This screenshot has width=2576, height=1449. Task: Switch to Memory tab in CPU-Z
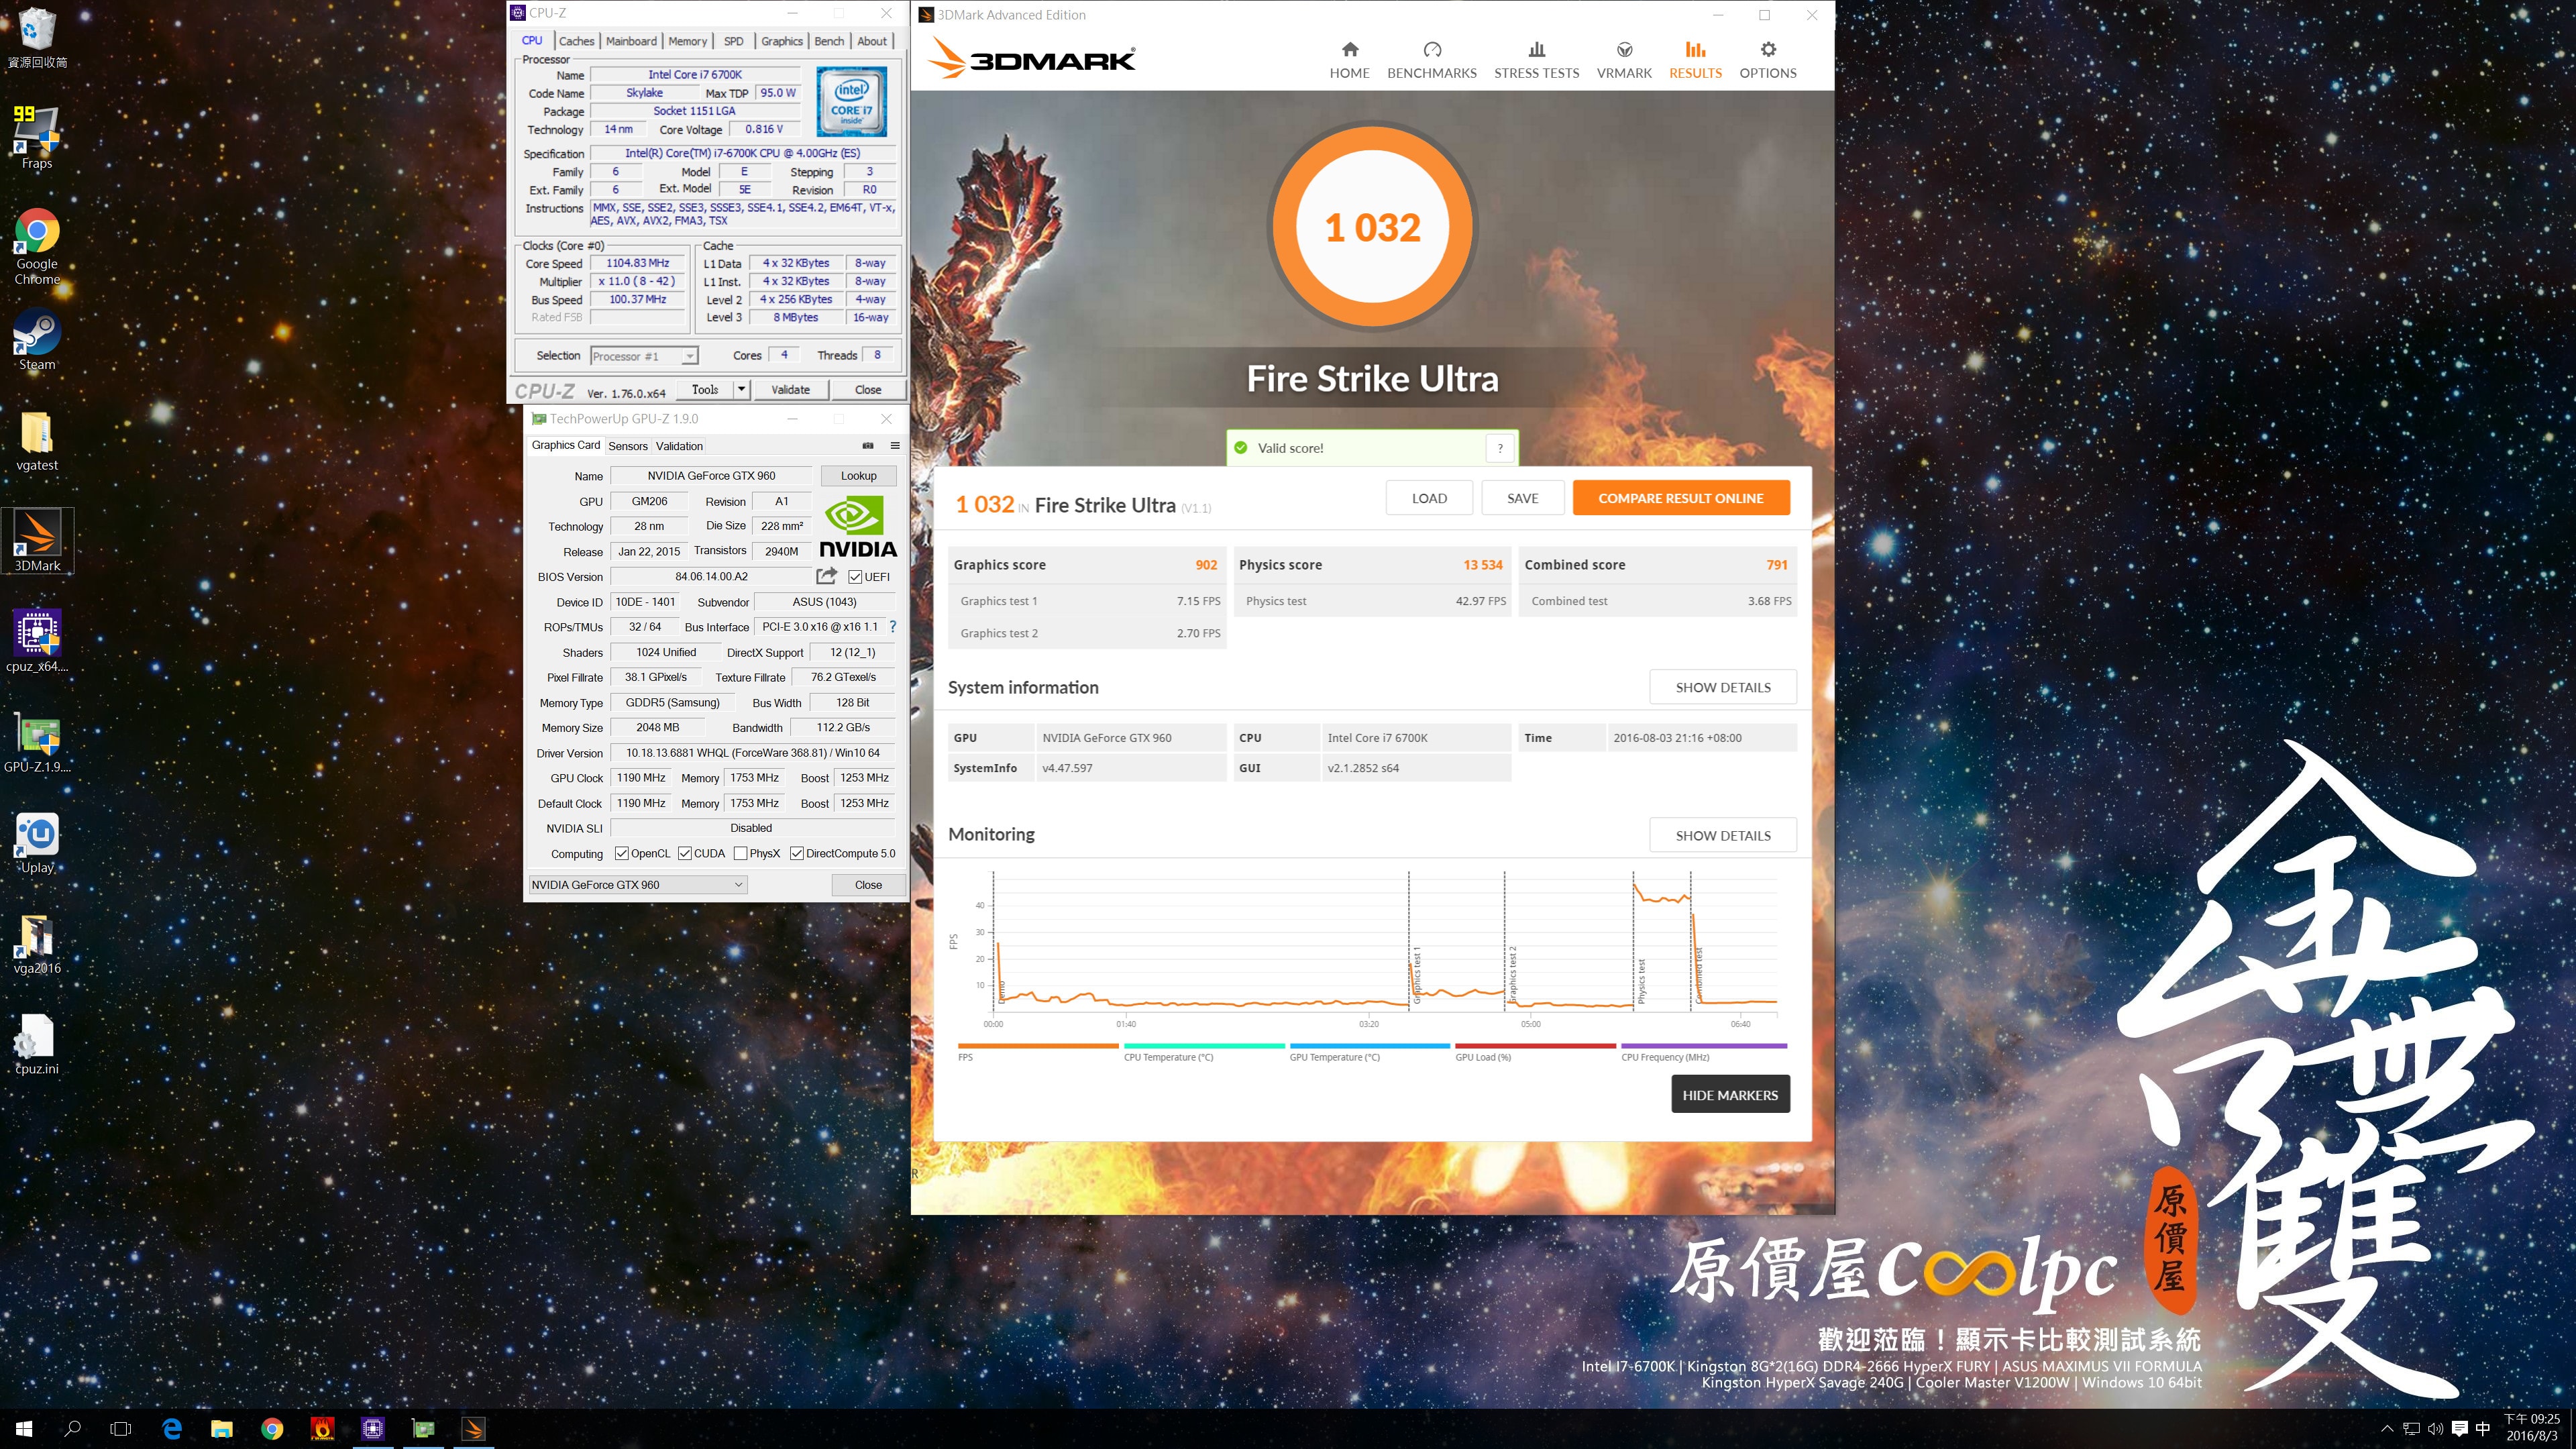687,41
